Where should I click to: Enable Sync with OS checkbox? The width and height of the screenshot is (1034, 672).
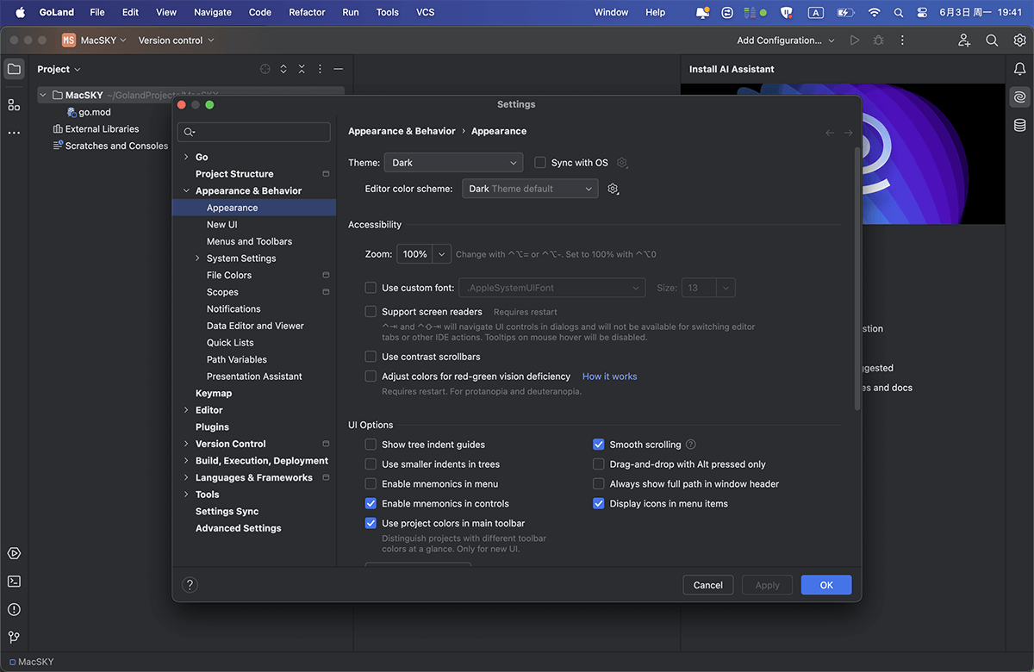coord(540,163)
